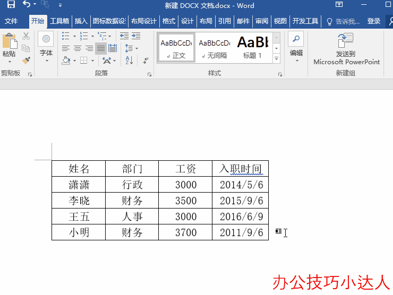Image resolution: width=393 pixels, height=295 pixels.
Task: Click the 告诉我 search box
Action: click(x=344, y=21)
